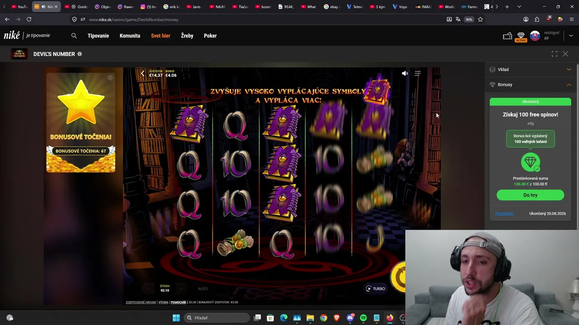The width and height of the screenshot is (579, 325).
Task: Open the Firefox extensions puzzle icon
Action: pos(537,19)
